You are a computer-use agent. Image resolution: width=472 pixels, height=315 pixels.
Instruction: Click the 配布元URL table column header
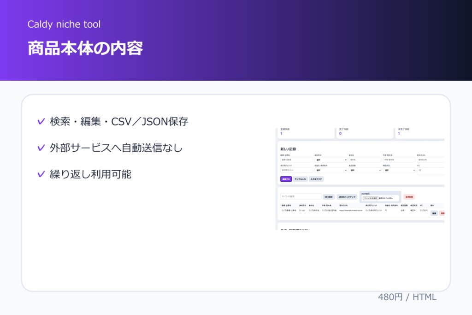click(343, 205)
